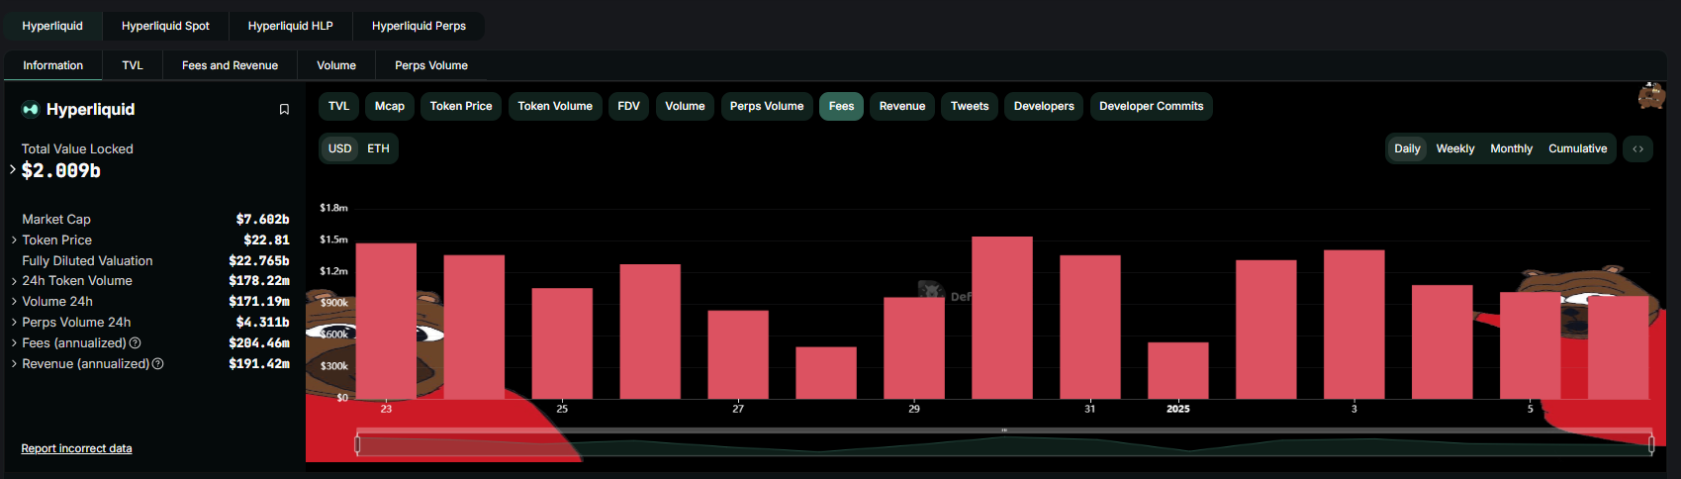1681x479 pixels.
Task: Click the fees bar for date 25
Action: point(562,343)
